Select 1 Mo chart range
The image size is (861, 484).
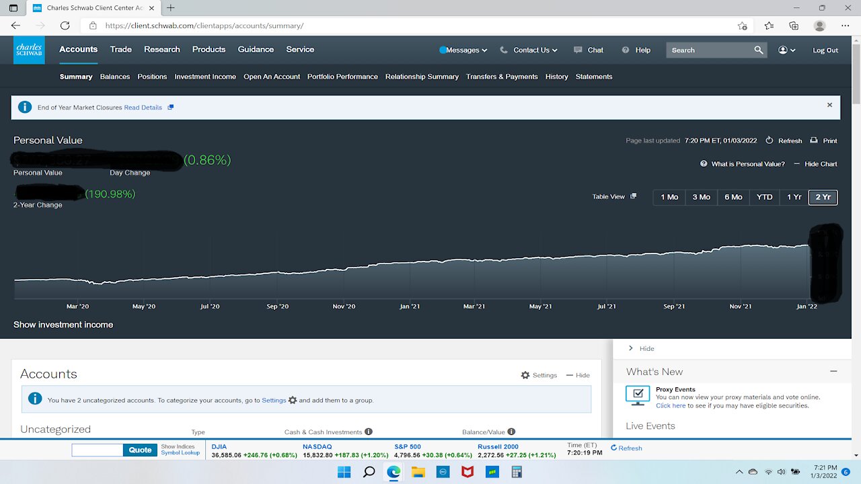669,197
